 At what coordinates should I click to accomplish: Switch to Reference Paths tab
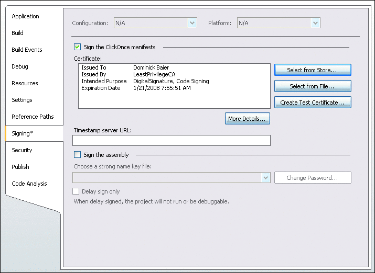click(33, 117)
